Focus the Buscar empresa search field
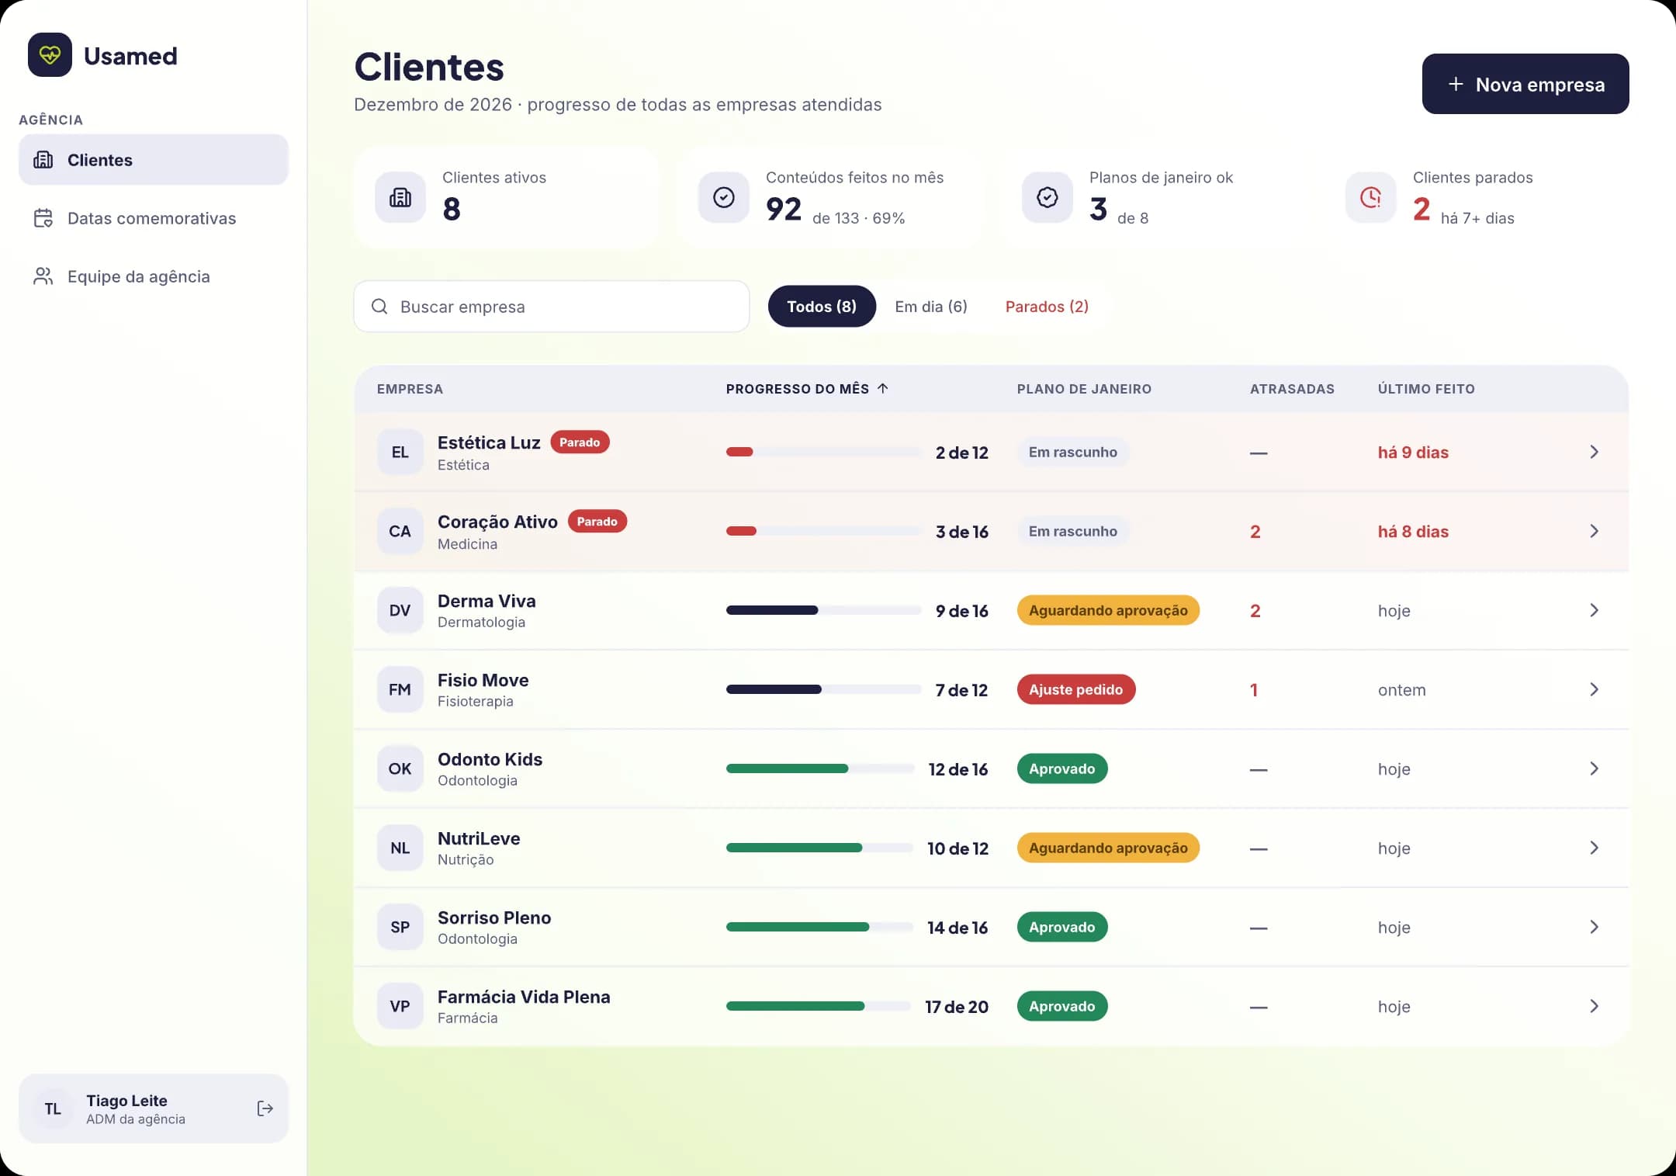This screenshot has height=1176, width=1676. (x=552, y=307)
